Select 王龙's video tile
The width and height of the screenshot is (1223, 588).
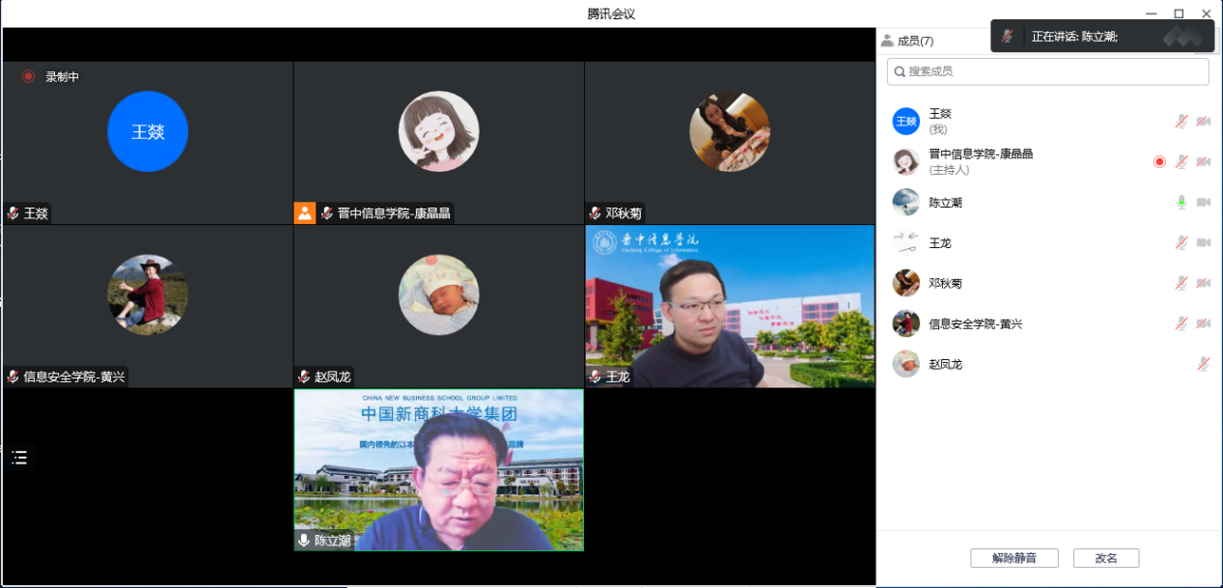730,306
